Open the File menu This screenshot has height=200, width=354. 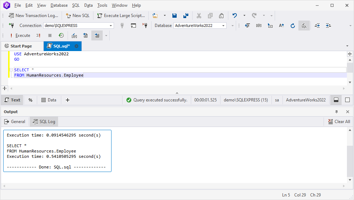pos(18,5)
